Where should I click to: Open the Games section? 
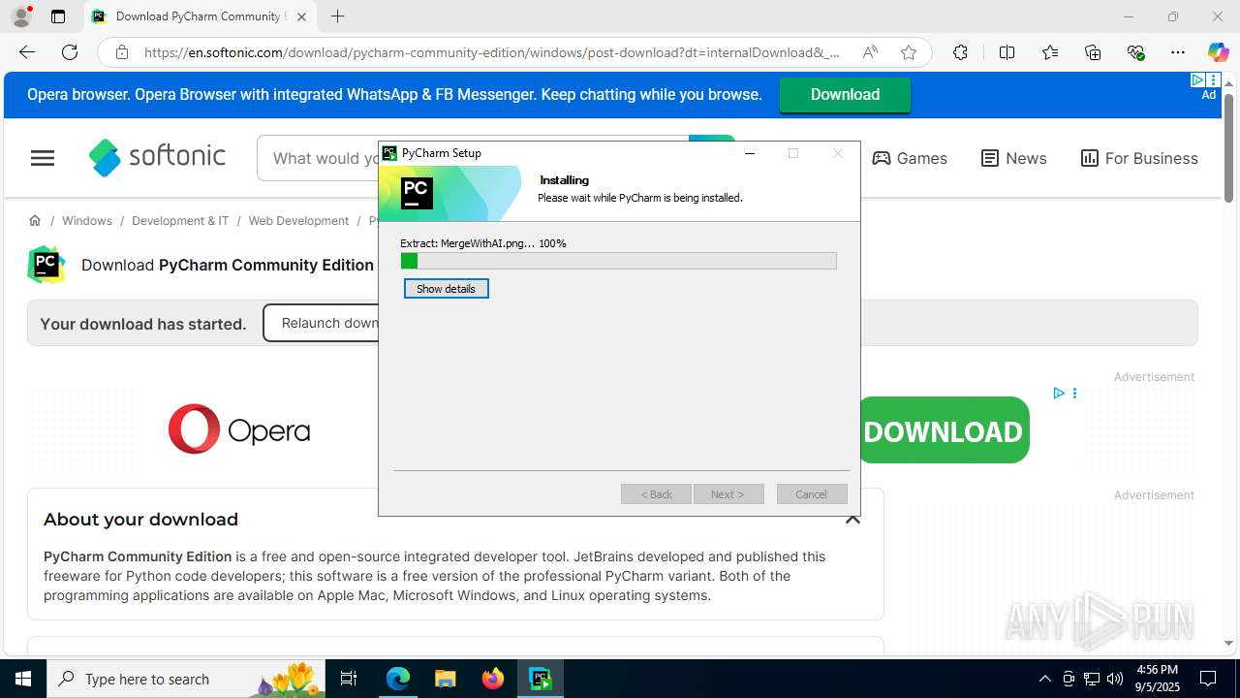click(910, 158)
